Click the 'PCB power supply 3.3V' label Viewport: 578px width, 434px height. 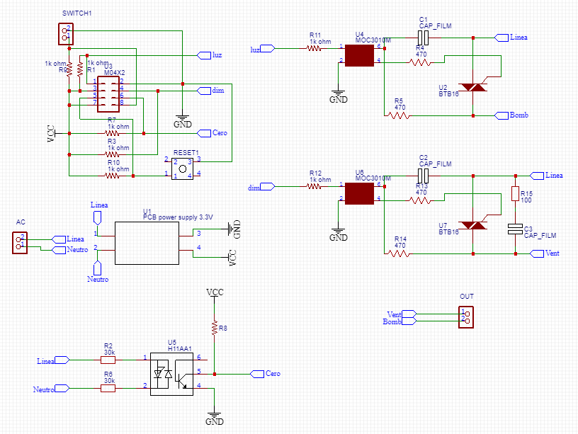[178, 217]
